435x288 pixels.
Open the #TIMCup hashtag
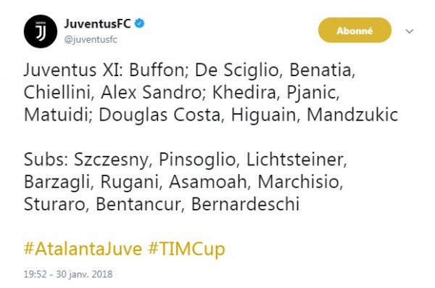tap(186, 249)
